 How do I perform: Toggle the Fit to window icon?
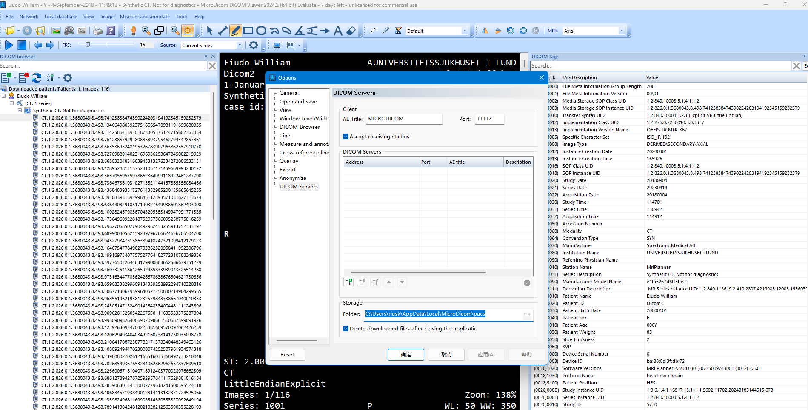[x=188, y=31]
